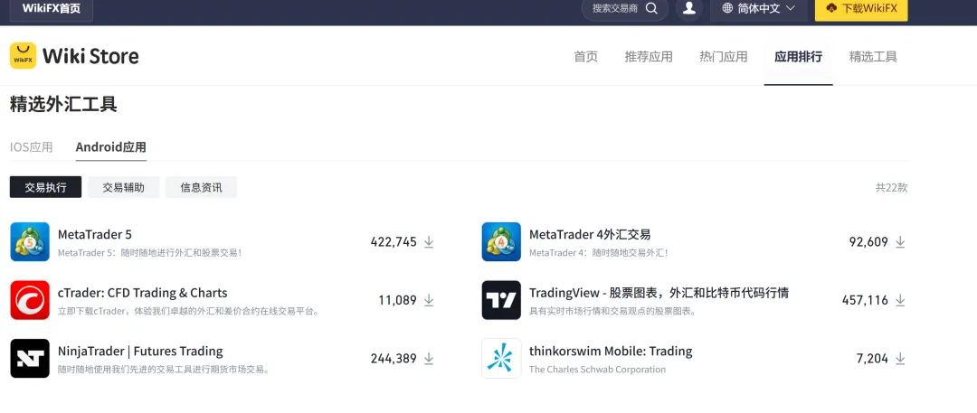Open the NinjaTrader app icon
Viewport: 977px width, 413px height.
[x=30, y=358]
